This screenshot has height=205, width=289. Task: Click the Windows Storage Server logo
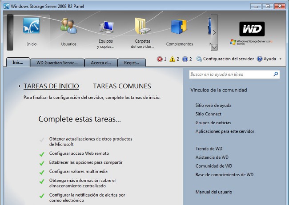[x=251, y=42]
